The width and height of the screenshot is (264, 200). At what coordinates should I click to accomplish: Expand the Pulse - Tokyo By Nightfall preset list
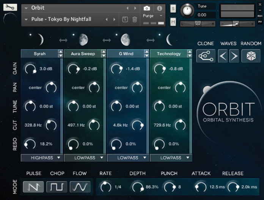pos(26,19)
